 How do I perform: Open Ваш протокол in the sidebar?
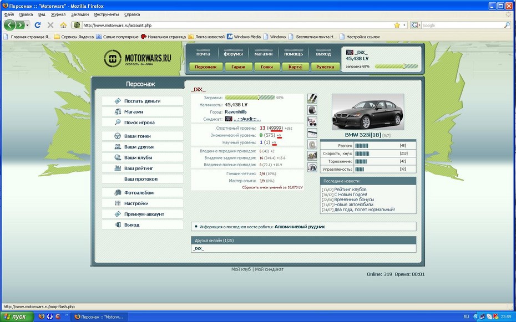143,179
